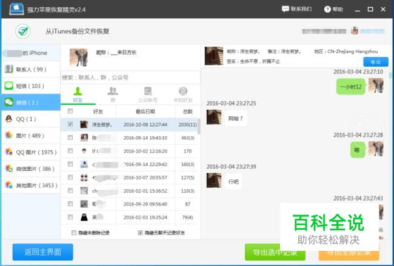Screen dimensions: 394x266
Task: Enable 隐藏未删除记录 checkbox
Action: point(74,233)
